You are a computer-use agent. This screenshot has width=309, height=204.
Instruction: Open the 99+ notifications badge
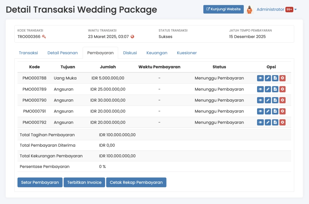tap(289, 10)
